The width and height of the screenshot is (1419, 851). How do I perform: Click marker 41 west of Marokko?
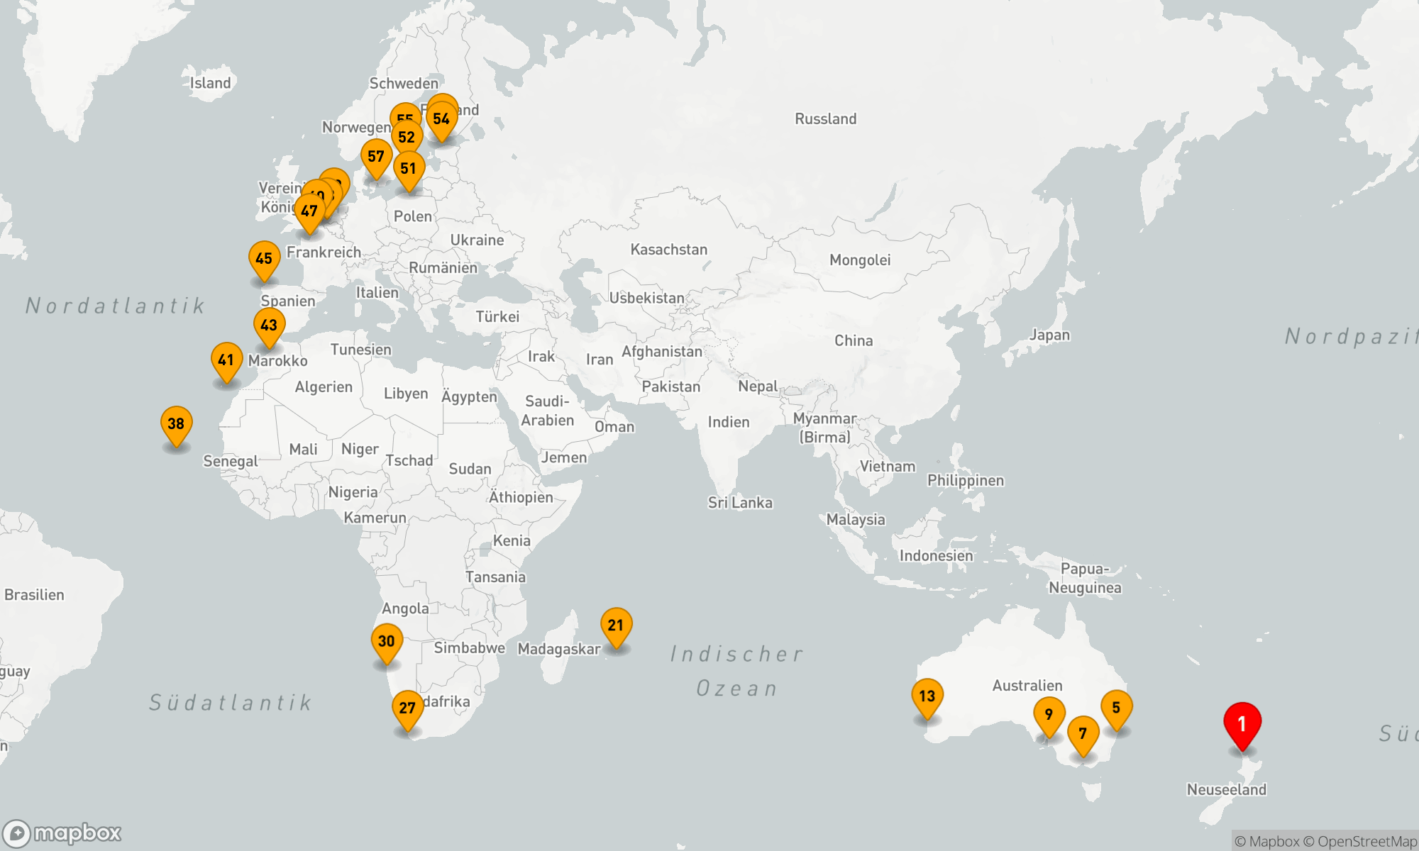[x=226, y=360]
